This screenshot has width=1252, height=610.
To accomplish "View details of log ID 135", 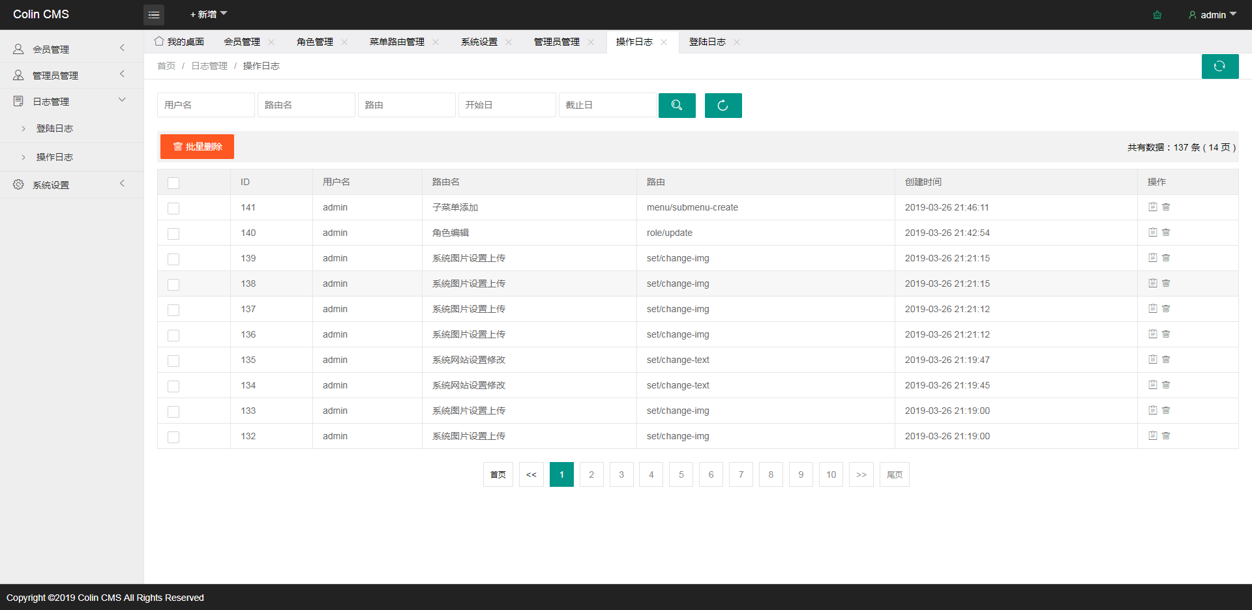I will (1153, 360).
